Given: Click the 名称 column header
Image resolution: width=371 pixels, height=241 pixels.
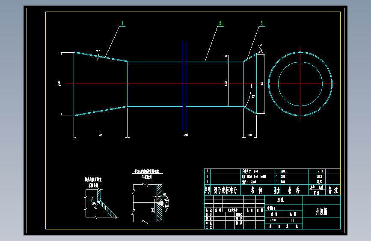Looking at the screenshot, I should tap(257, 190).
